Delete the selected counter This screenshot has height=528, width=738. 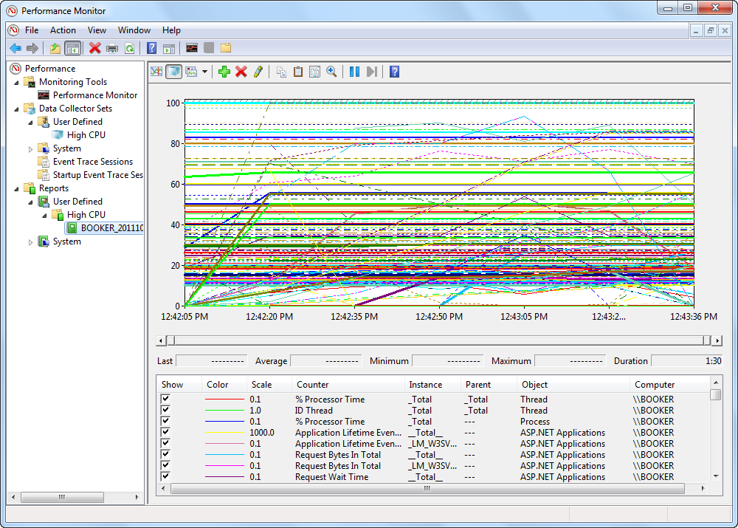(x=241, y=71)
